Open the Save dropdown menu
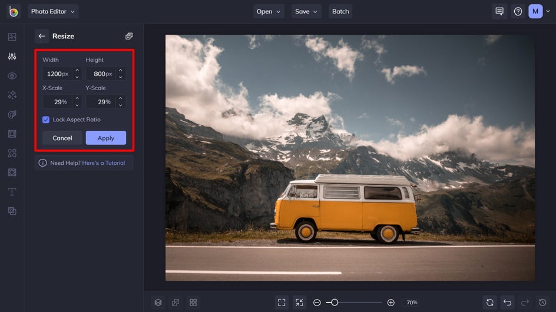 (306, 11)
